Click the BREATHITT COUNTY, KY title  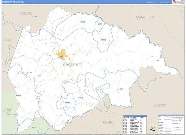(13, 2)
